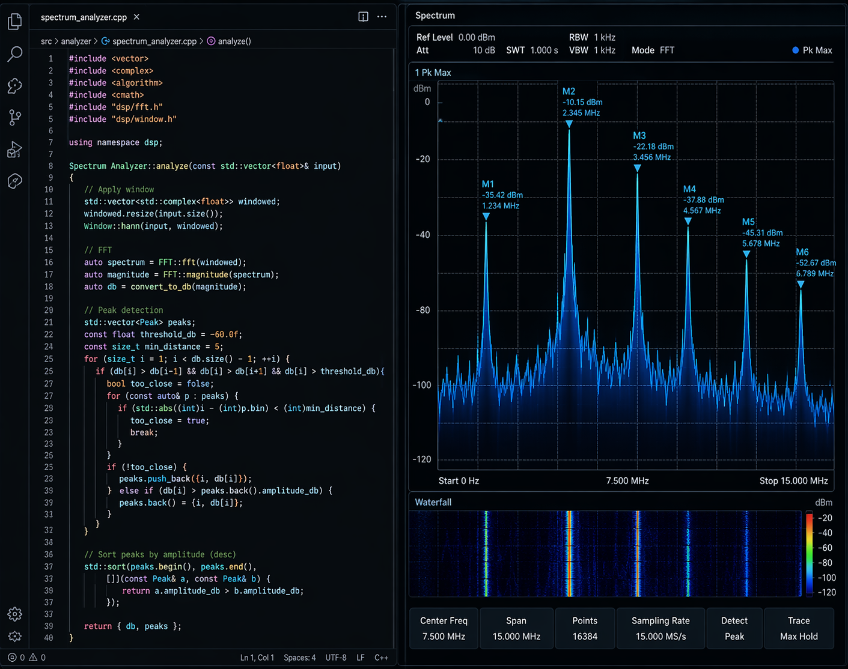Open the Extensions puzzle icon
This screenshot has width=848, height=669.
pos(15,86)
